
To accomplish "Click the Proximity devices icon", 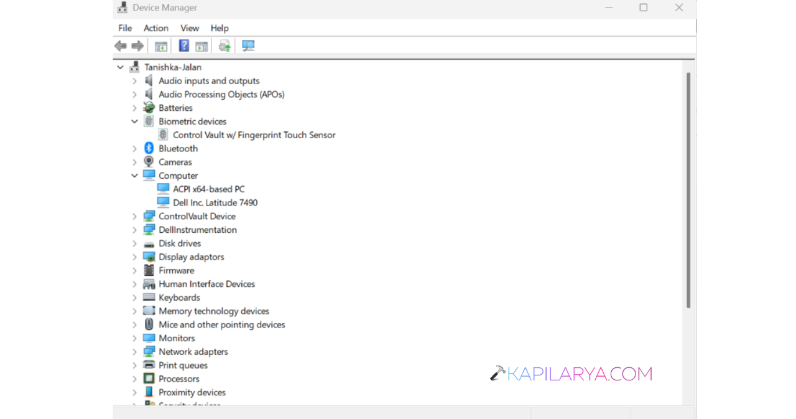I will click(x=149, y=392).
